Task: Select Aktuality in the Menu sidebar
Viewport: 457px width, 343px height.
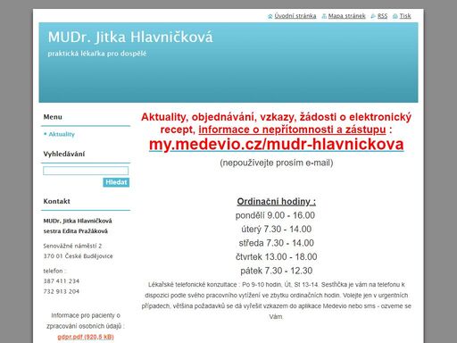Action: coord(62,134)
